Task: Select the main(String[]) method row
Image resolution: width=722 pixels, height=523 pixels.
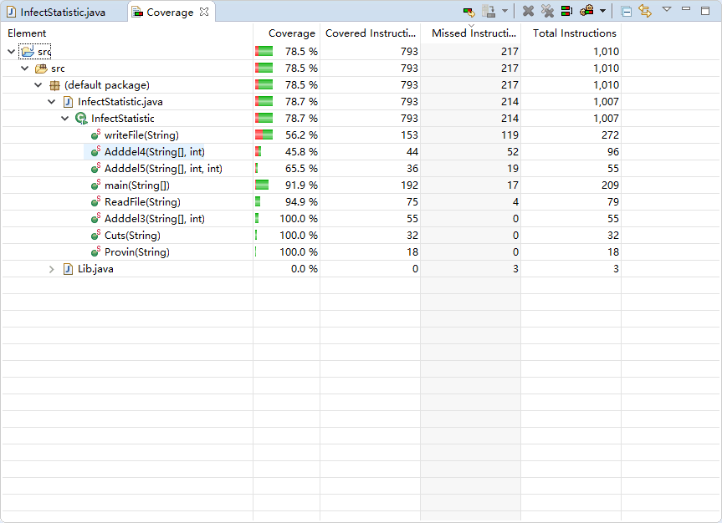Action: [x=136, y=185]
